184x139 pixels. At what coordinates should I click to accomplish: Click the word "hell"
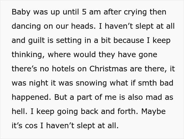click(x=19, y=111)
